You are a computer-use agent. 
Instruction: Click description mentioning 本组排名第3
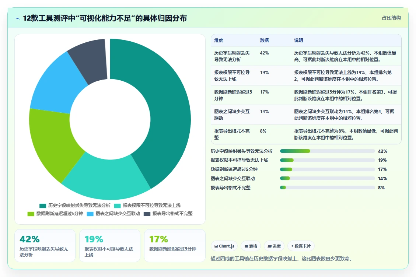coord(345,95)
